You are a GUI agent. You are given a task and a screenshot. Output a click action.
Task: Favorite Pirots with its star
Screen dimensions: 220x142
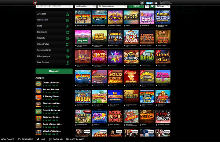pos(125,26)
